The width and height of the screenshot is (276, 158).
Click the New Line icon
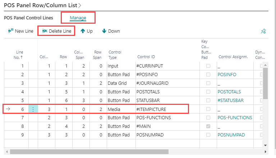(10, 31)
